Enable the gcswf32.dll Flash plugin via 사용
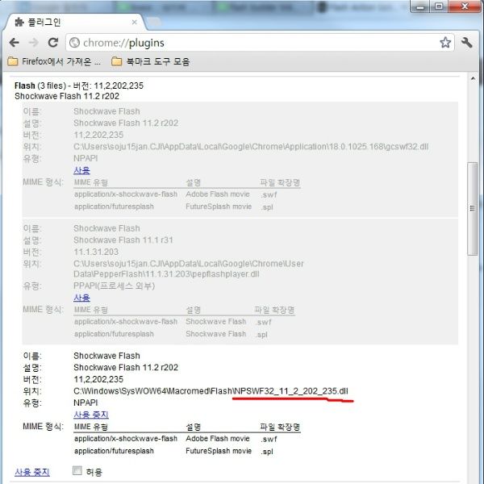484x484 pixels. coord(81,170)
